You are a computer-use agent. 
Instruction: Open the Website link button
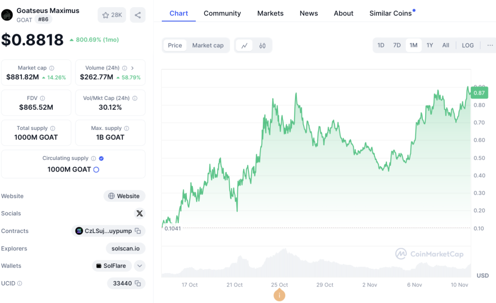click(124, 196)
